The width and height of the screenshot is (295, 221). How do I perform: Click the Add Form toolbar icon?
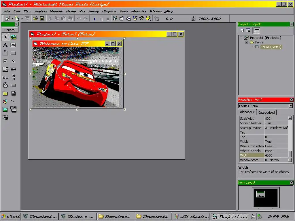(x=17, y=19)
